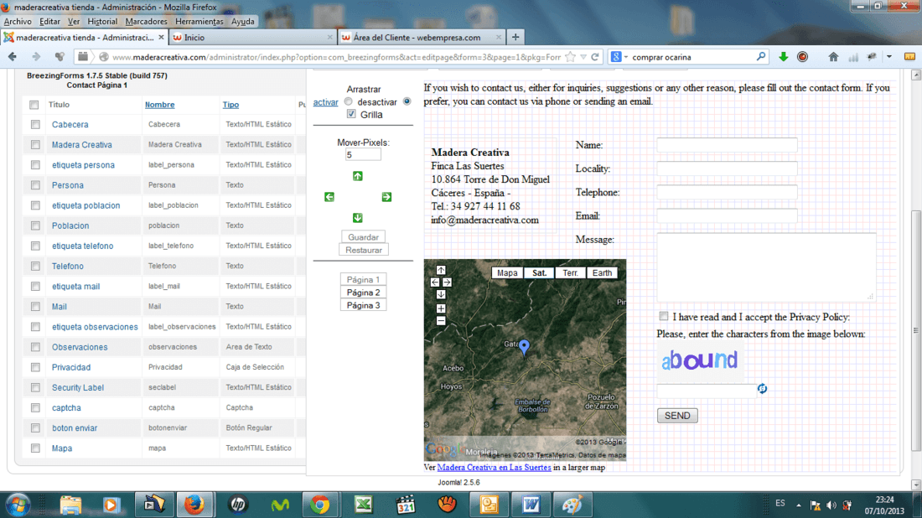The width and height of the screenshot is (922, 518).
Task: Open a new browser tab
Action: pyautogui.click(x=515, y=37)
